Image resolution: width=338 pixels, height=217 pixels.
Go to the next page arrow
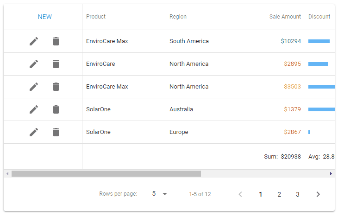318,194
